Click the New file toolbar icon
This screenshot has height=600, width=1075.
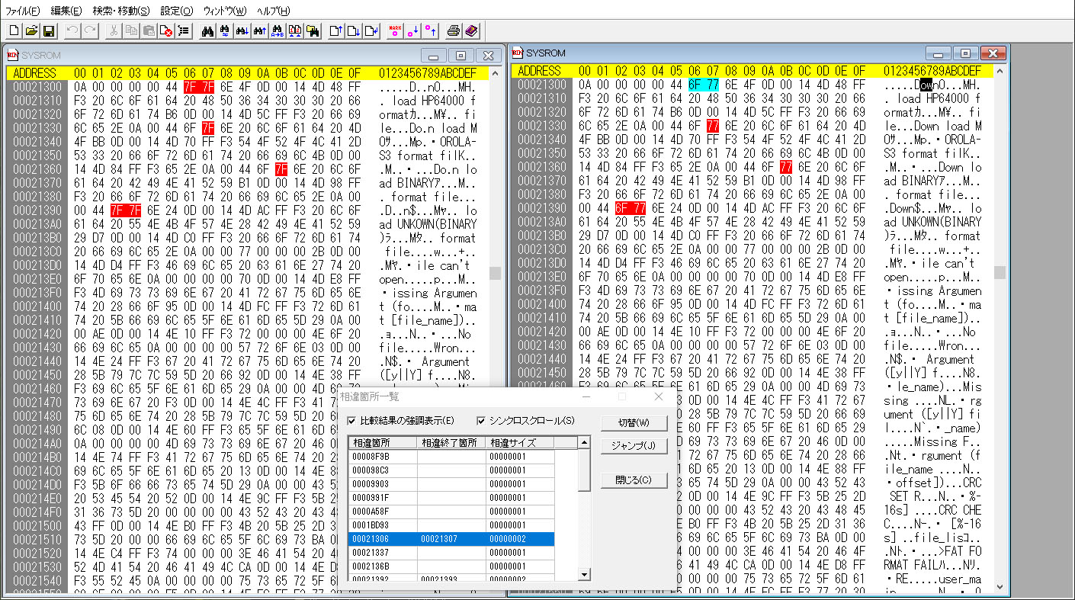[x=14, y=31]
